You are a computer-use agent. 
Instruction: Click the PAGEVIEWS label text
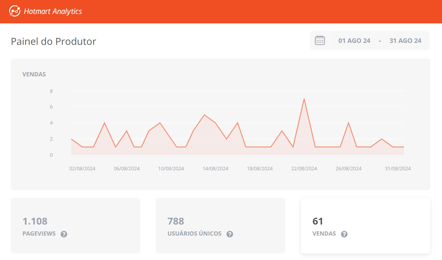coord(39,234)
